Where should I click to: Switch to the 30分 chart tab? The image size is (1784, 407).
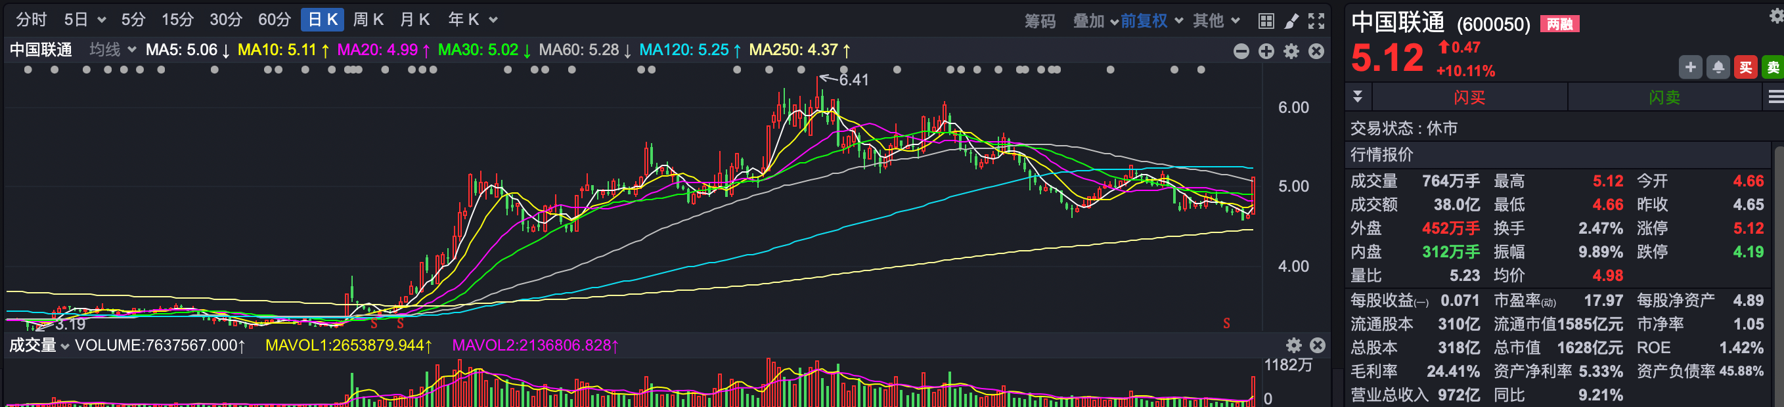(x=226, y=20)
